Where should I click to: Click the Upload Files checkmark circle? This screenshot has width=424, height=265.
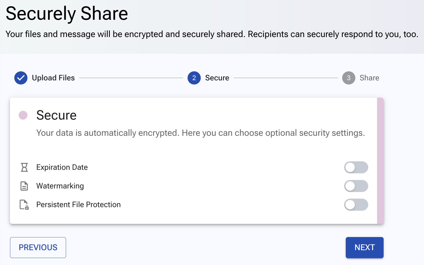tap(21, 78)
